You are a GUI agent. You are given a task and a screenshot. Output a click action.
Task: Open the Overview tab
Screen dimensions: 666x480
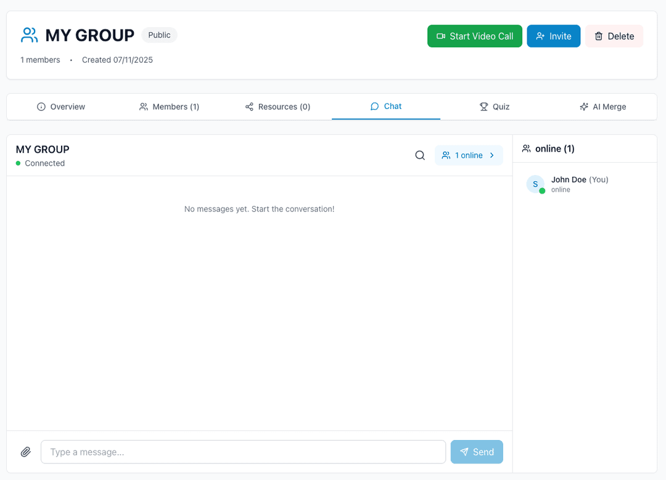61,107
